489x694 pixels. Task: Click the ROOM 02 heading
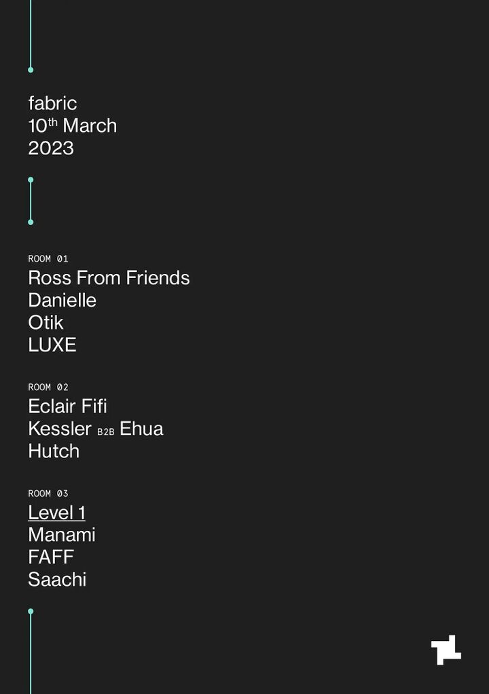click(48, 387)
